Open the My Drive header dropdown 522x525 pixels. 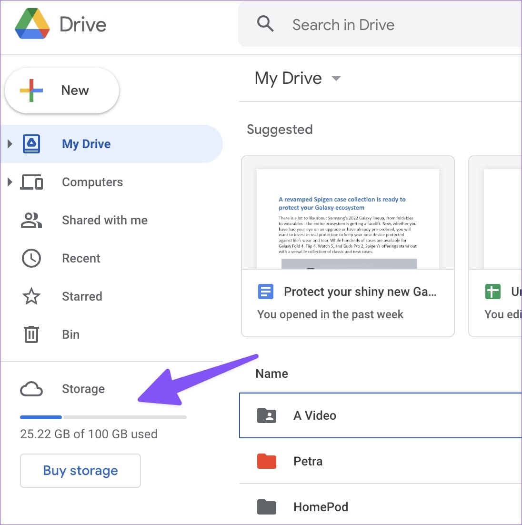pos(336,79)
